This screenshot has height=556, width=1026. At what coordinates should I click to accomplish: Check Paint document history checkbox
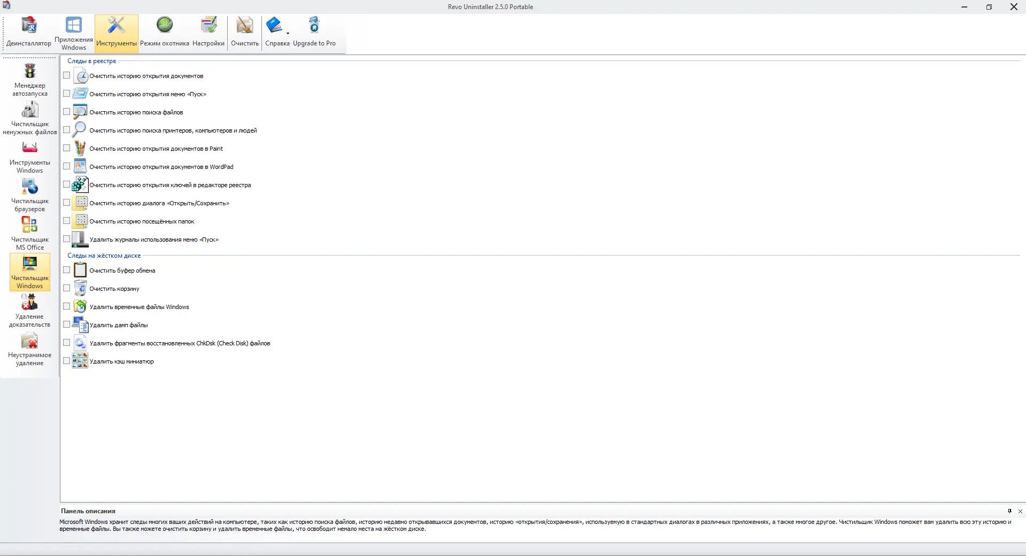click(x=67, y=148)
